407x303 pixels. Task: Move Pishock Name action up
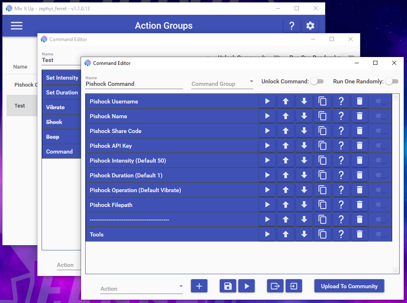[x=286, y=116]
